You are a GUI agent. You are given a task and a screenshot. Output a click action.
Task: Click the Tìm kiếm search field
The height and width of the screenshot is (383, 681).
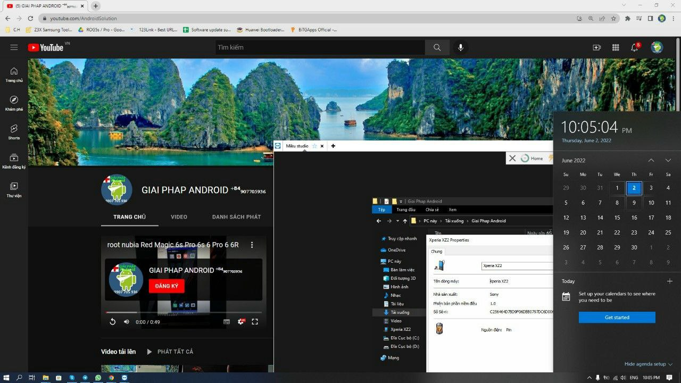(320, 47)
